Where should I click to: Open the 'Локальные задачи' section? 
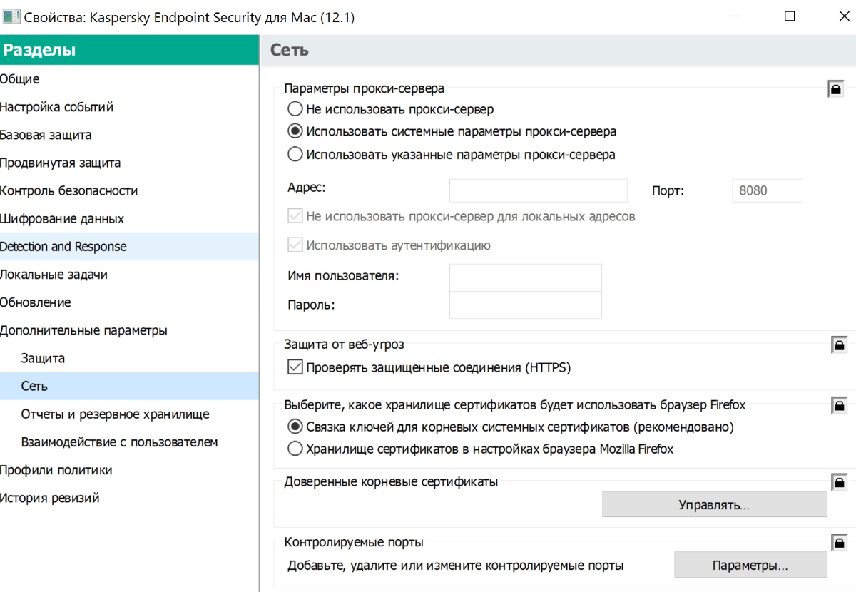pos(129,275)
